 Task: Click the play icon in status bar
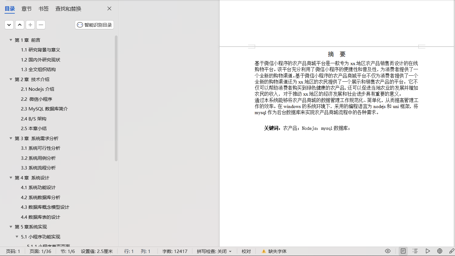[427, 251]
